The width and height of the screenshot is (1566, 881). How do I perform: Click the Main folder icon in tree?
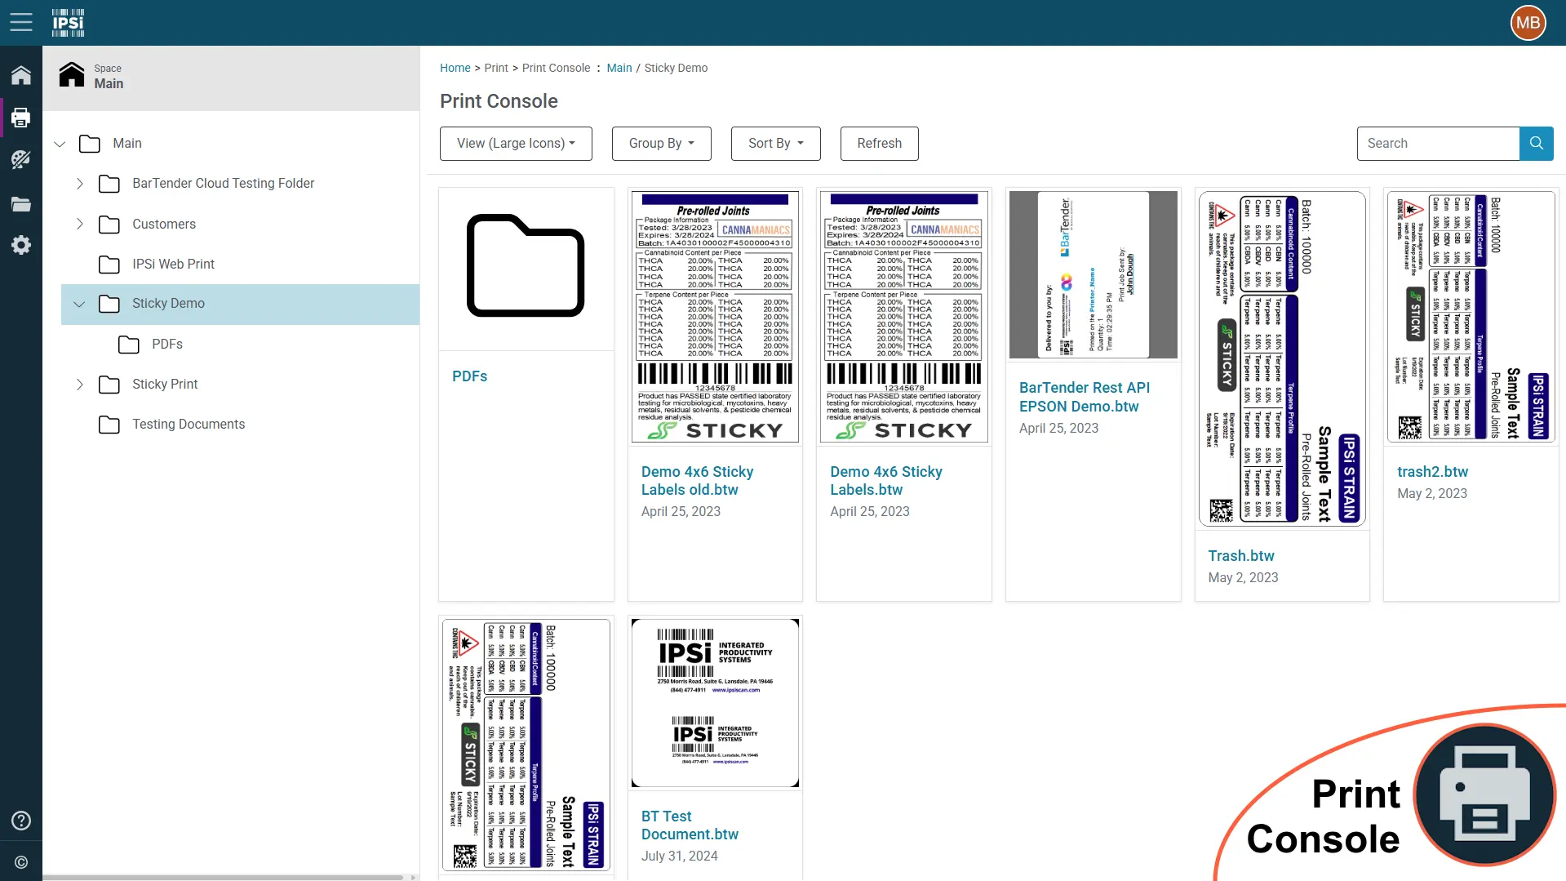point(90,144)
